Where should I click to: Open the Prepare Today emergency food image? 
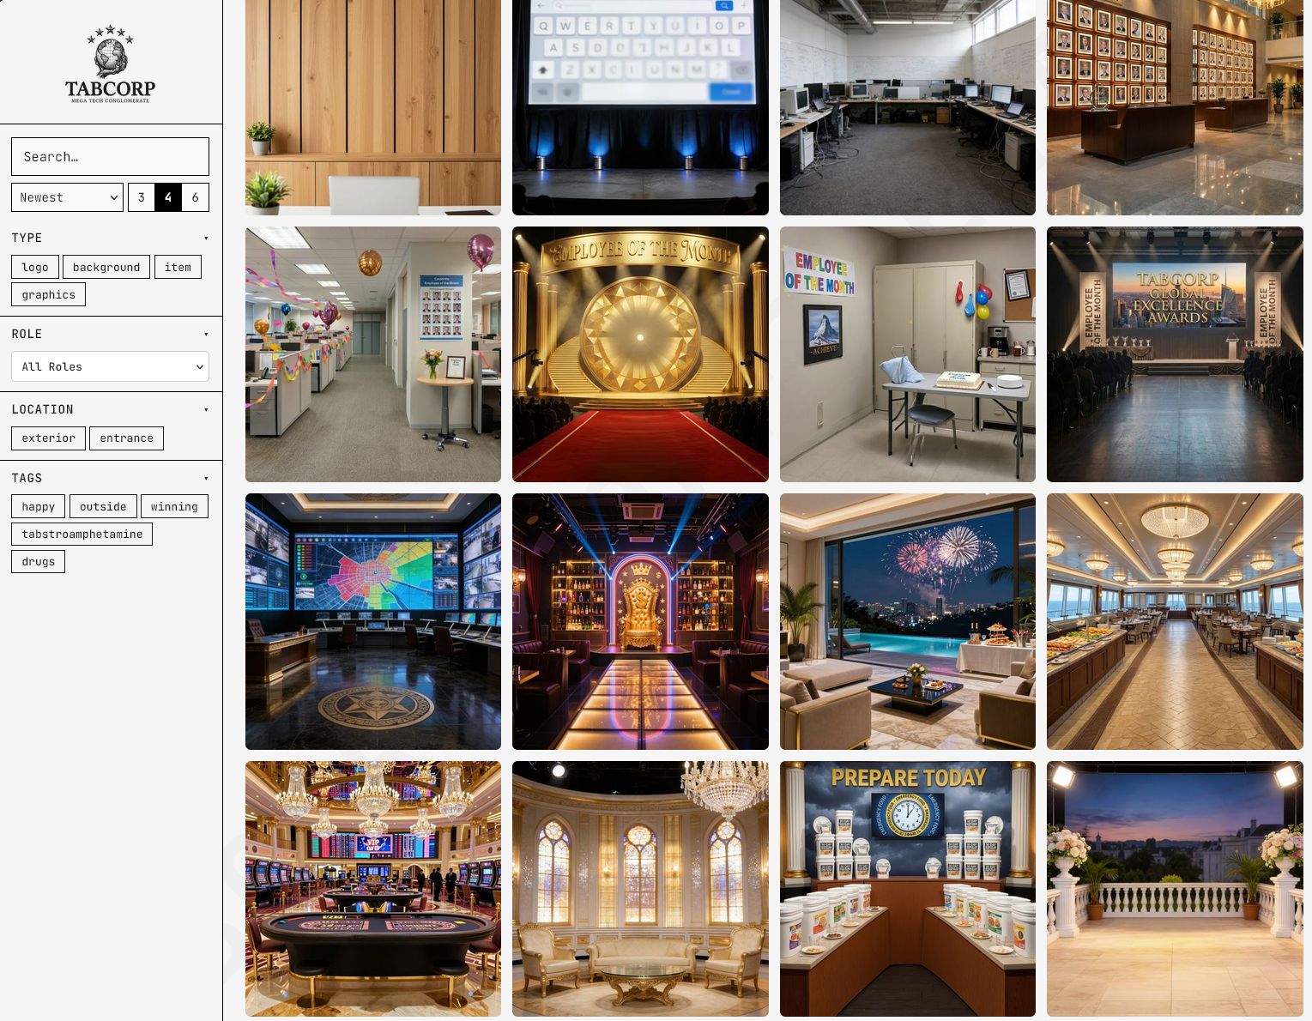click(908, 889)
